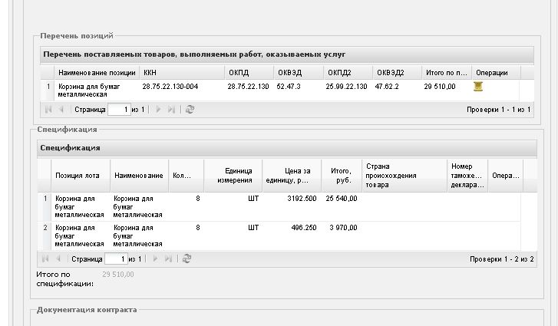Refresh the Спецификация grid
This screenshot has height=326, width=558.
pyautogui.click(x=187, y=258)
